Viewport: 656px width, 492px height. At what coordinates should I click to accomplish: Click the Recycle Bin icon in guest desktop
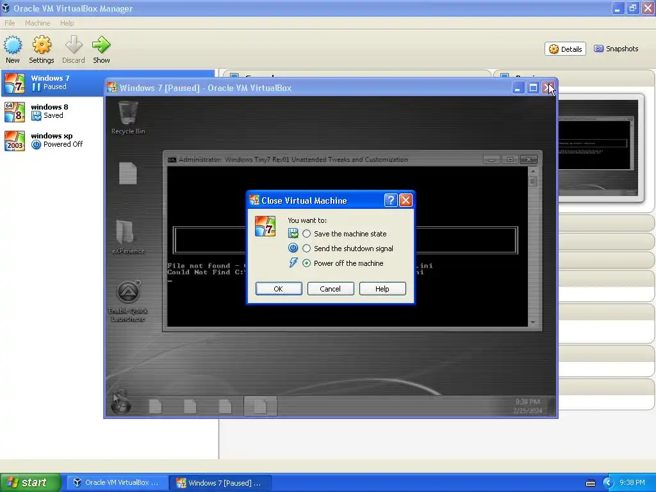[128, 117]
